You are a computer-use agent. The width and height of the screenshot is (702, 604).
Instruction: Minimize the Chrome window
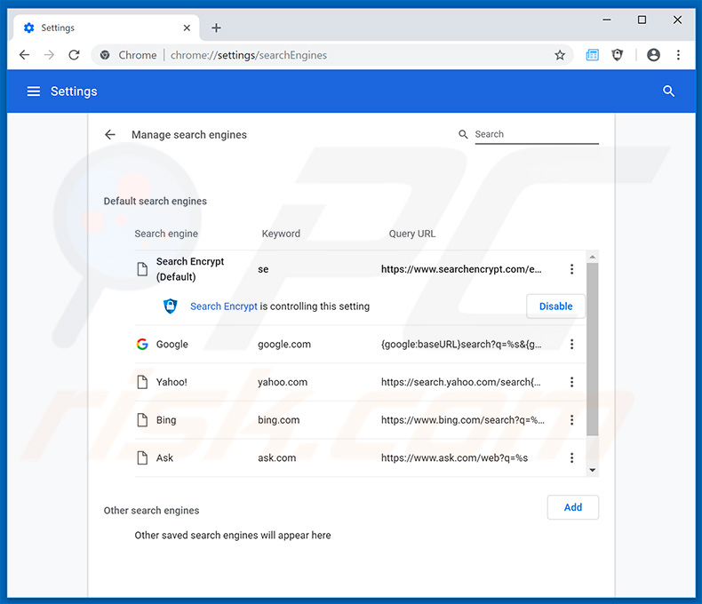607,20
